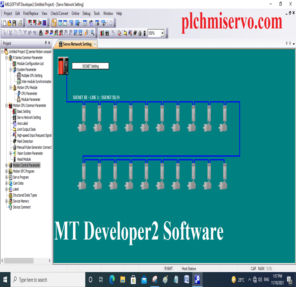Open Microsoft Edge from the taskbar
This screenshot has width=296, height=287.
pyautogui.click(x=112, y=280)
